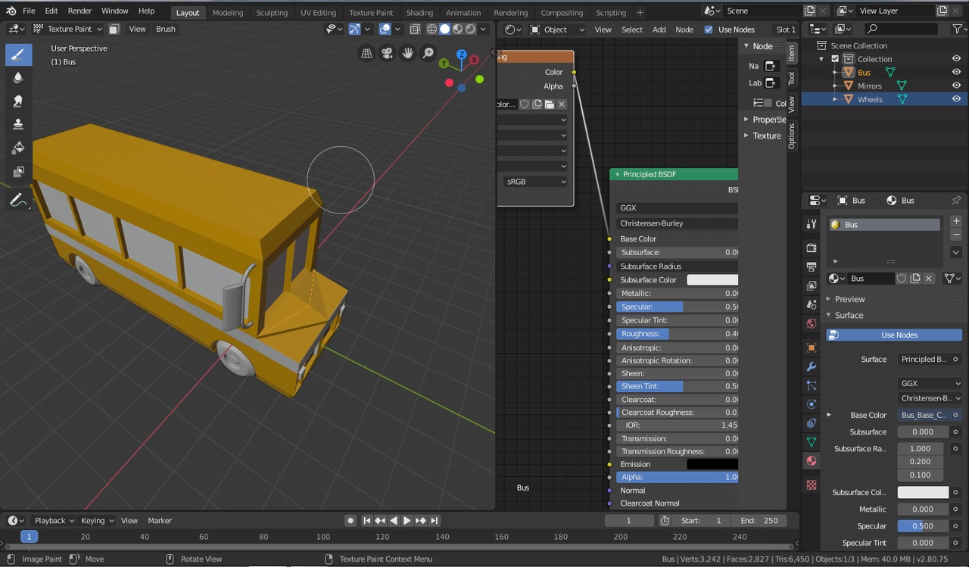Select the Smear tool
Screen dimensions: 969x567
coord(18,101)
